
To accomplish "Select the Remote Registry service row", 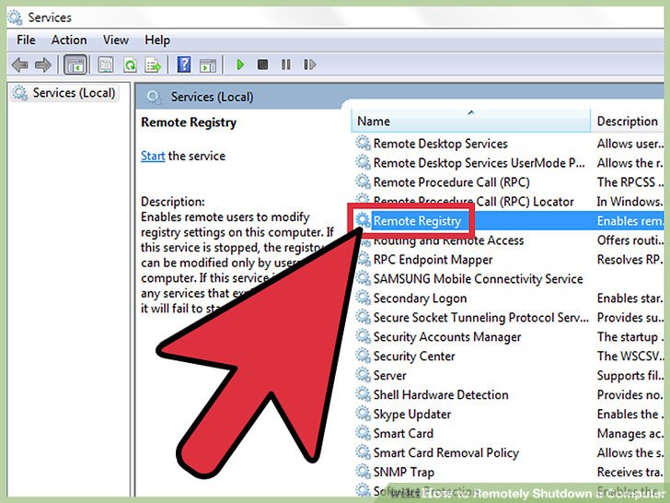I will click(508, 221).
